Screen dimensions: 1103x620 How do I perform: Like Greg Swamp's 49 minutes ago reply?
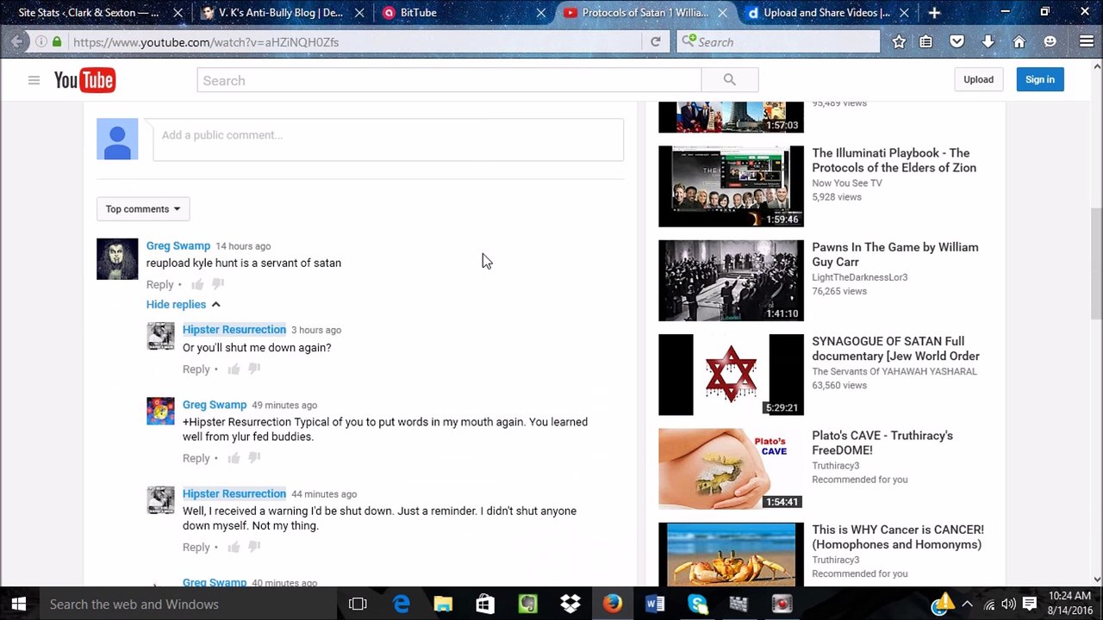click(x=234, y=458)
